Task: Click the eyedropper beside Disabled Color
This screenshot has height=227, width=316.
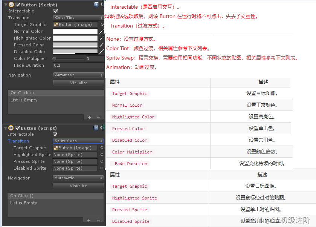Action: point(102,52)
